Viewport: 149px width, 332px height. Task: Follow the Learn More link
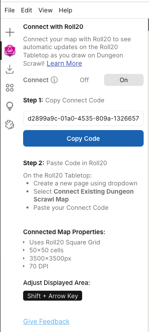pos(64,63)
